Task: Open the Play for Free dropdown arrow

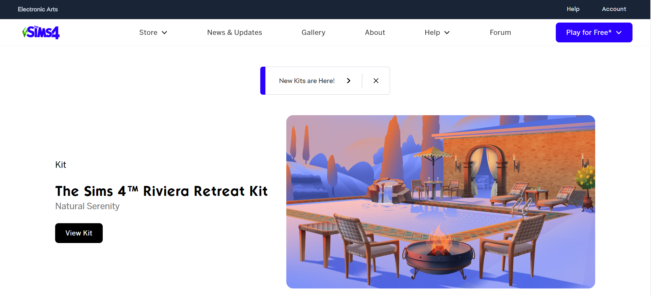Action: coord(619,32)
